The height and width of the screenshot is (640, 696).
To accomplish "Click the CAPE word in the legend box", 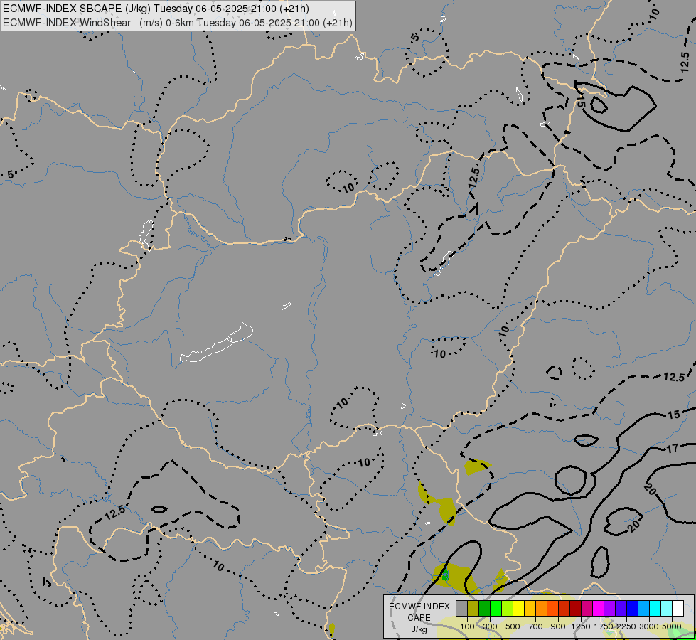I will point(419,618).
